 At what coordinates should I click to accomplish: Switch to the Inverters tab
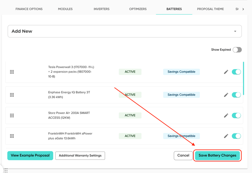point(102,9)
